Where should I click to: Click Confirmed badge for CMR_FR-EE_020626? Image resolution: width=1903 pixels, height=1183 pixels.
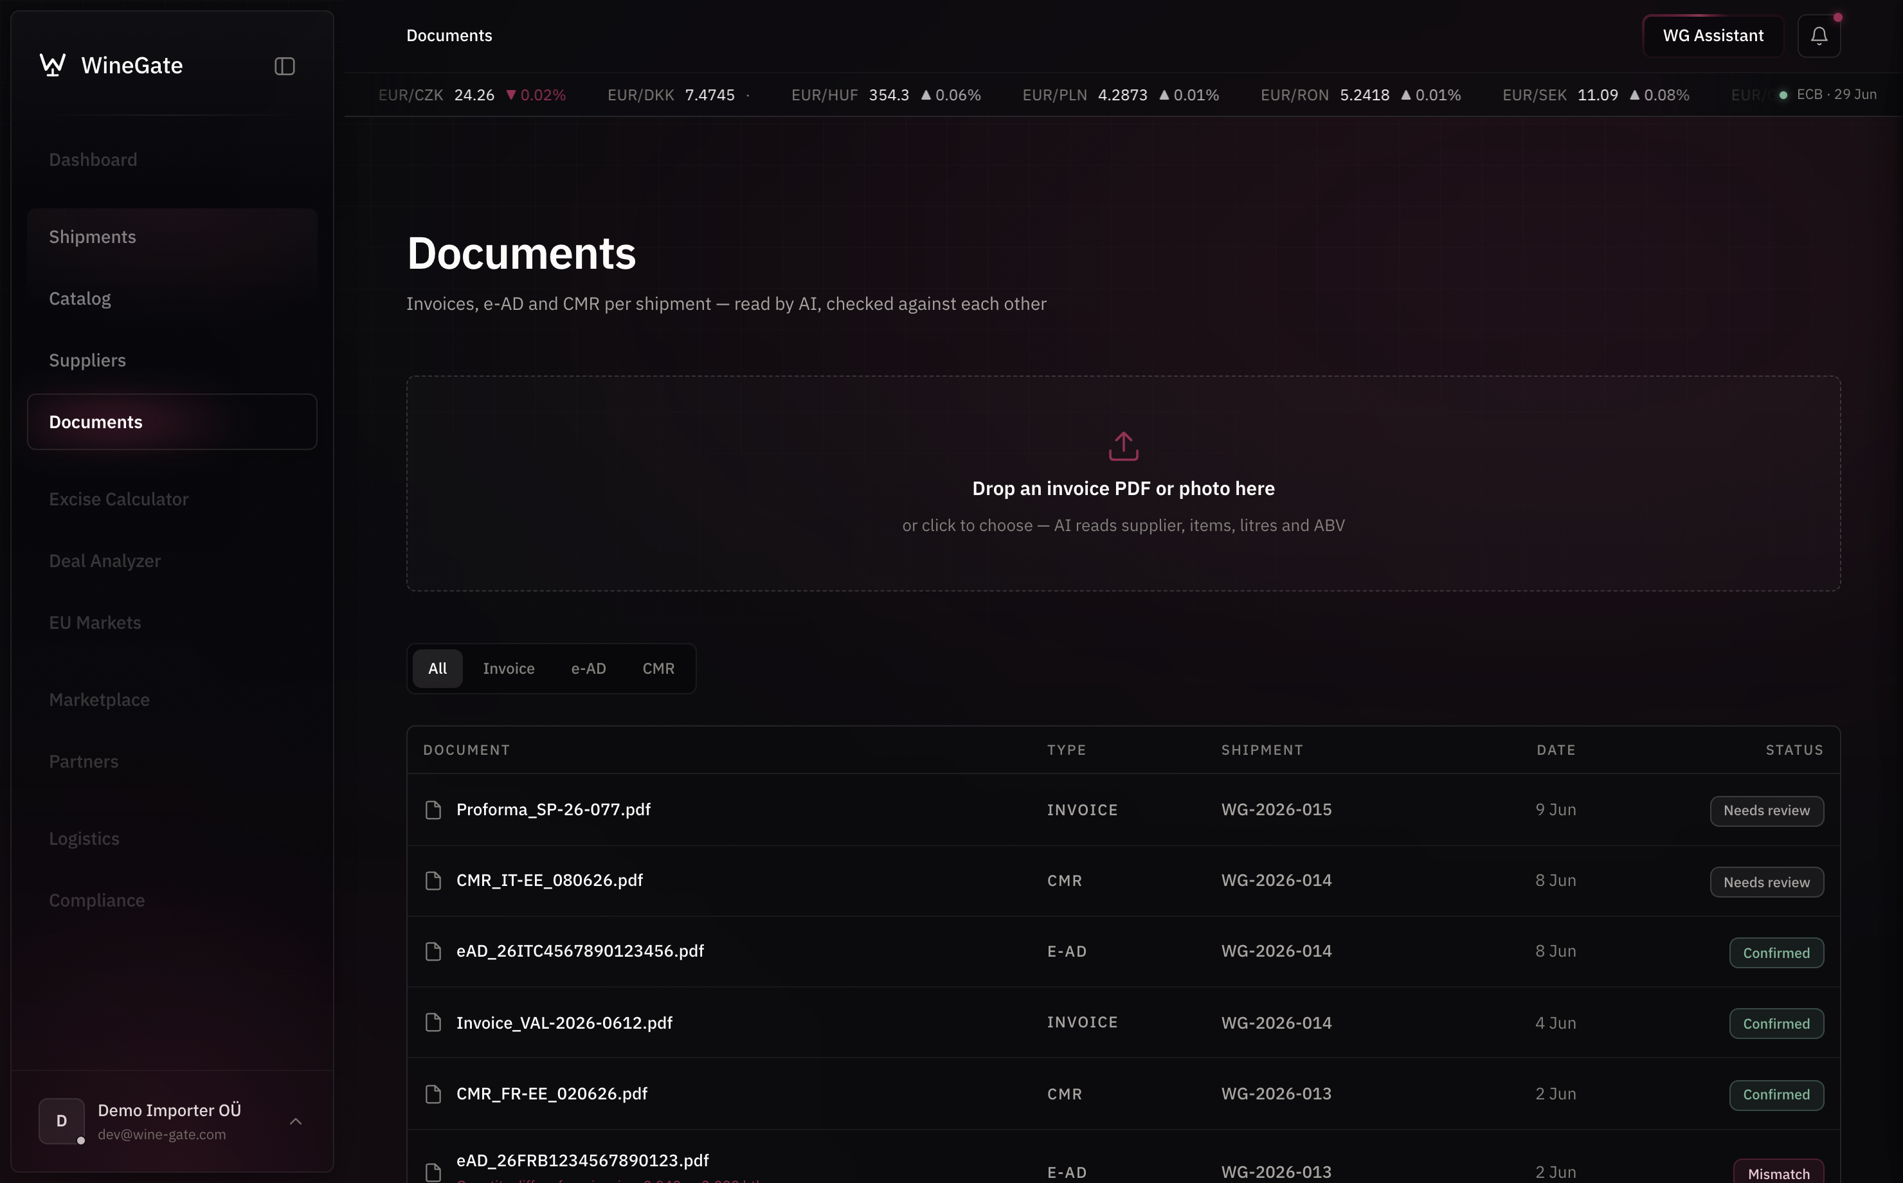pos(1776,1096)
